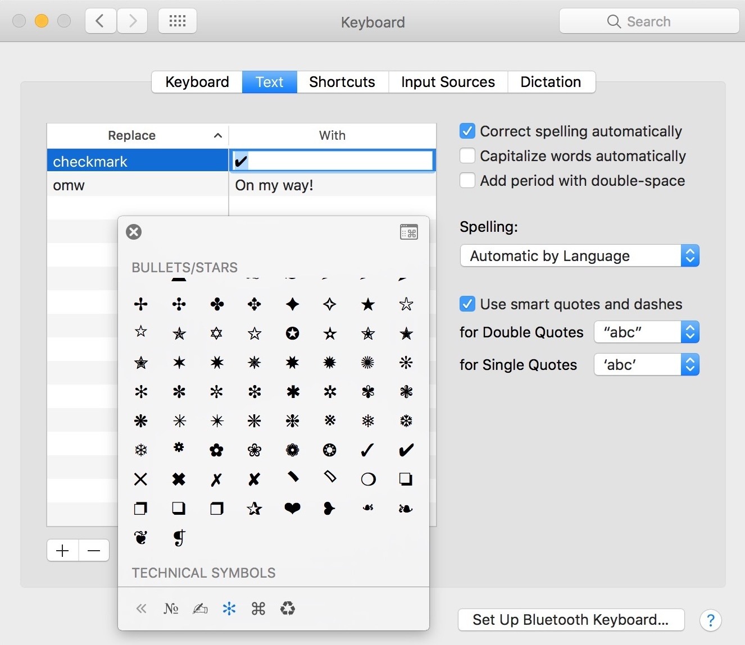This screenshot has height=645, width=745.
Task: Focus the Search preferences field
Action: (649, 21)
